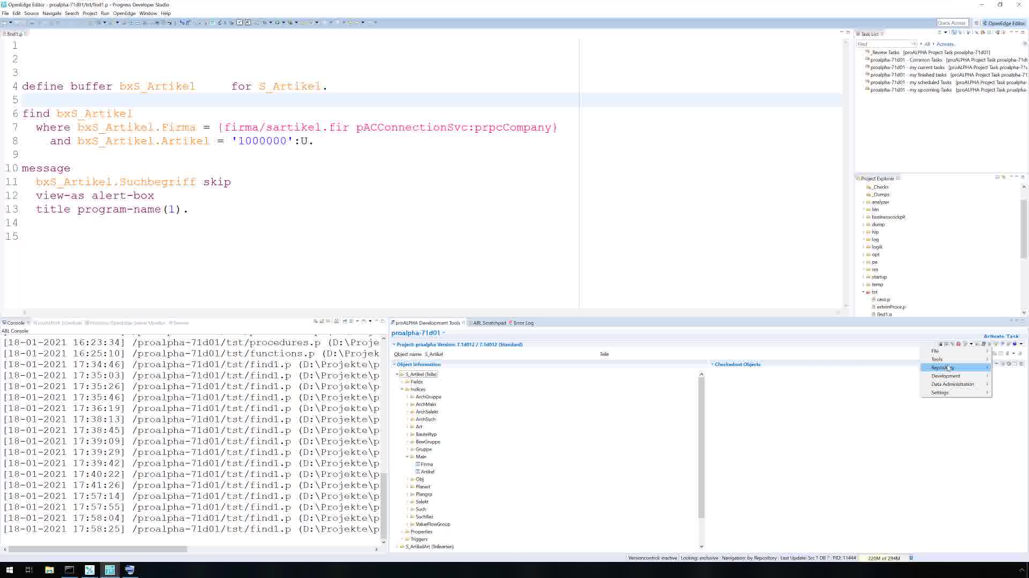Open the view menu arrow in dev tools toolbar
The image size is (1029, 578).
[1021, 344]
